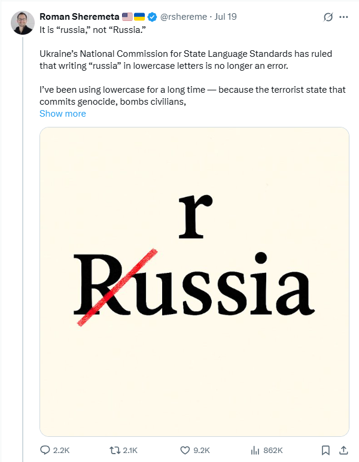View analytics via the bar chart icon
Viewport: 359px width, 462px height.
[x=255, y=450]
